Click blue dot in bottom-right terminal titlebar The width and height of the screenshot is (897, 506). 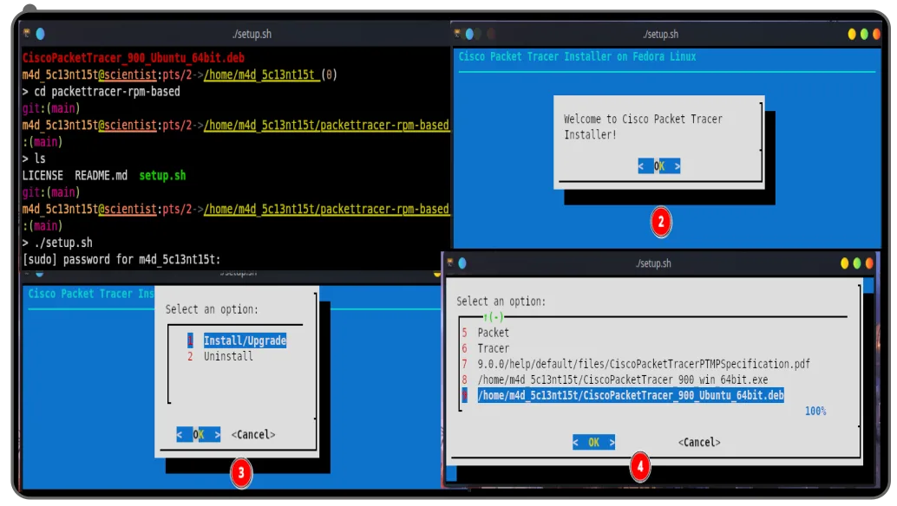click(x=462, y=263)
